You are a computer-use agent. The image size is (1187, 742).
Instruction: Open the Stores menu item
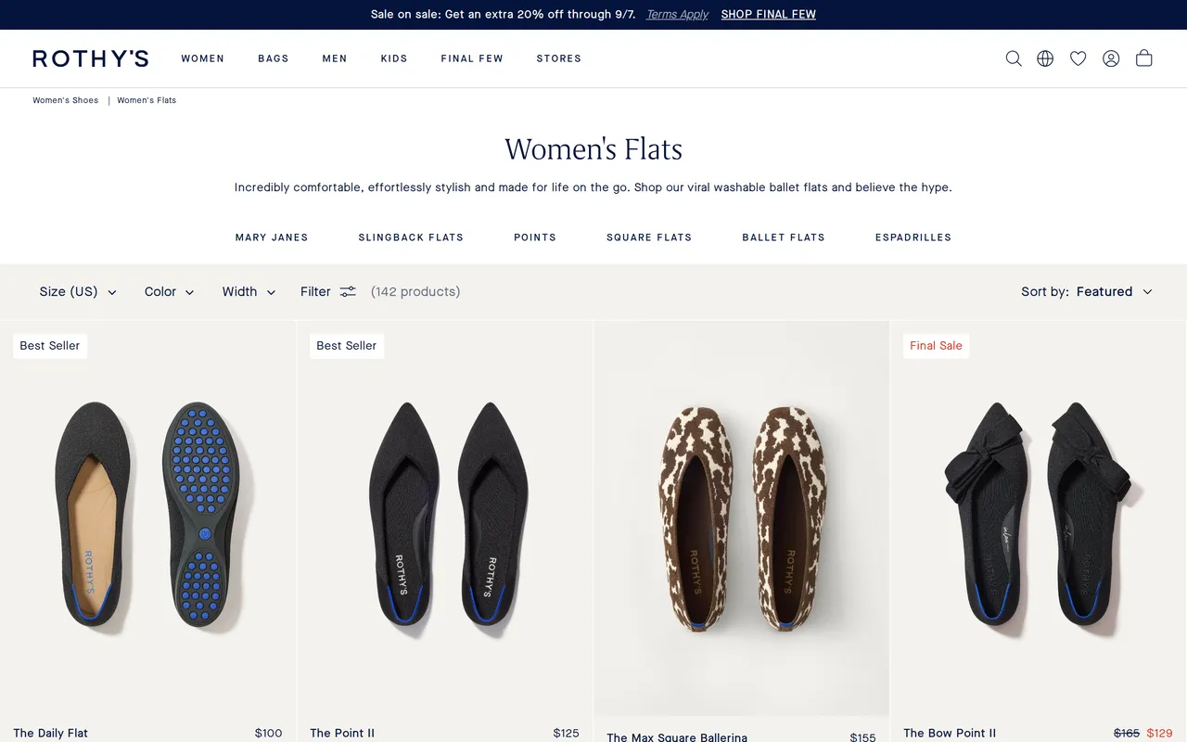click(559, 58)
